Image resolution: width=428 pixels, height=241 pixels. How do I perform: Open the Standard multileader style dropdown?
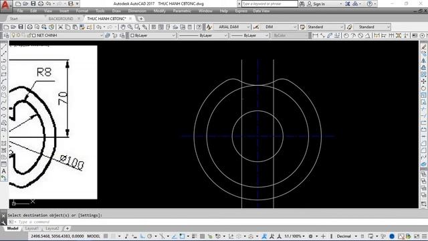389,27
